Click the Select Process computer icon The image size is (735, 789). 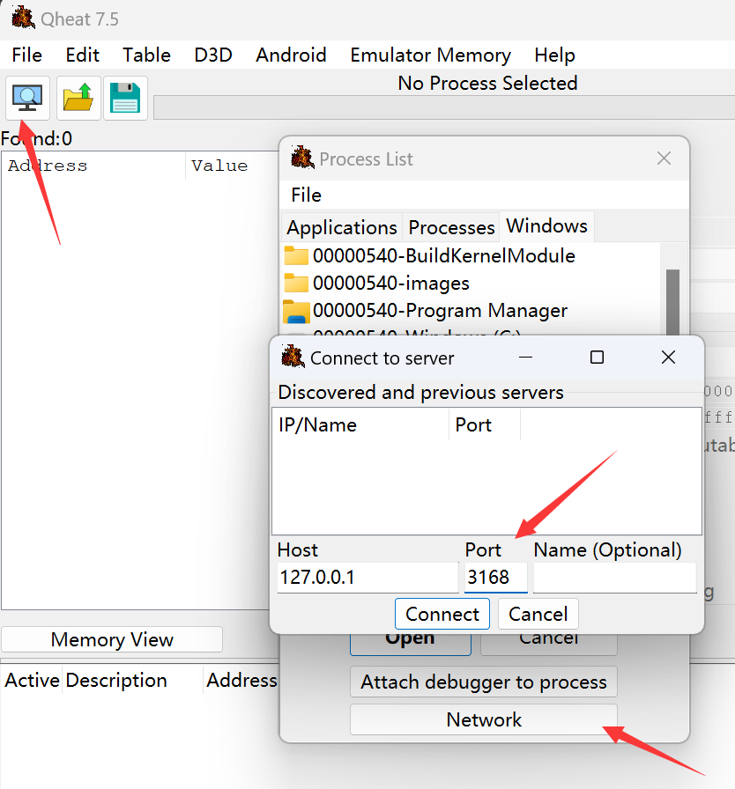[x=28, y=98]
